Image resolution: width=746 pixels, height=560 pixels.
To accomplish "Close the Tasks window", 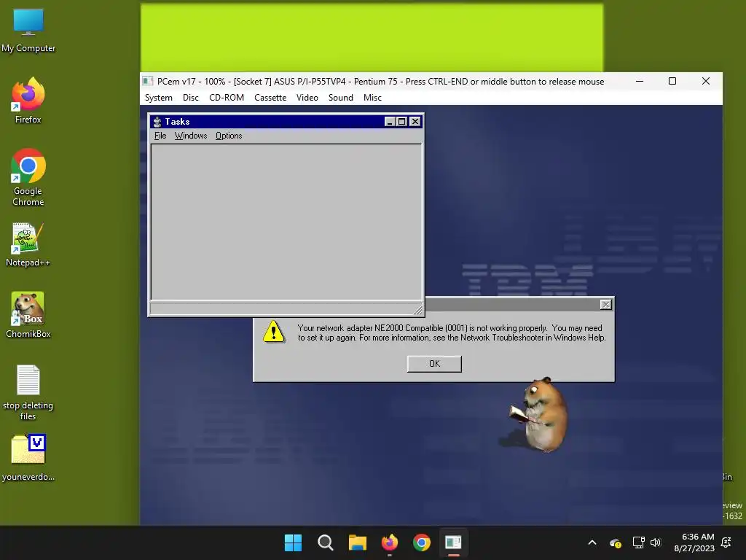I will 415,122.
